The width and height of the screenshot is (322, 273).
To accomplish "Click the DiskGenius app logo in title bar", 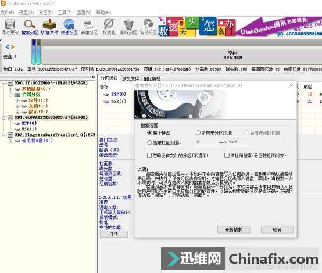I will coord(3,3).
